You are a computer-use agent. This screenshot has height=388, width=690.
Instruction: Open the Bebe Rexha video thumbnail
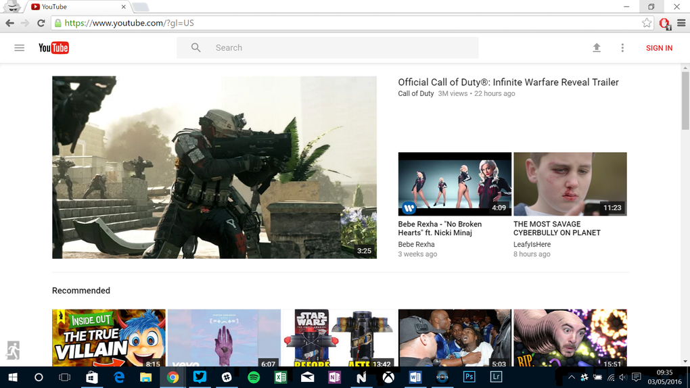click(x=455, y=184)
